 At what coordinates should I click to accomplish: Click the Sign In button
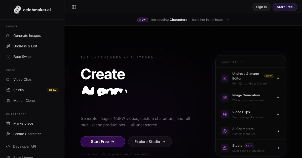tap(261, 7)
